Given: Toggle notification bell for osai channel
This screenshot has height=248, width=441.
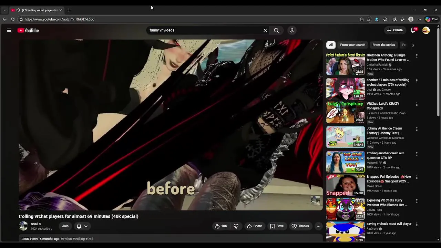Looking at the screenshot, I should [79, 226].
